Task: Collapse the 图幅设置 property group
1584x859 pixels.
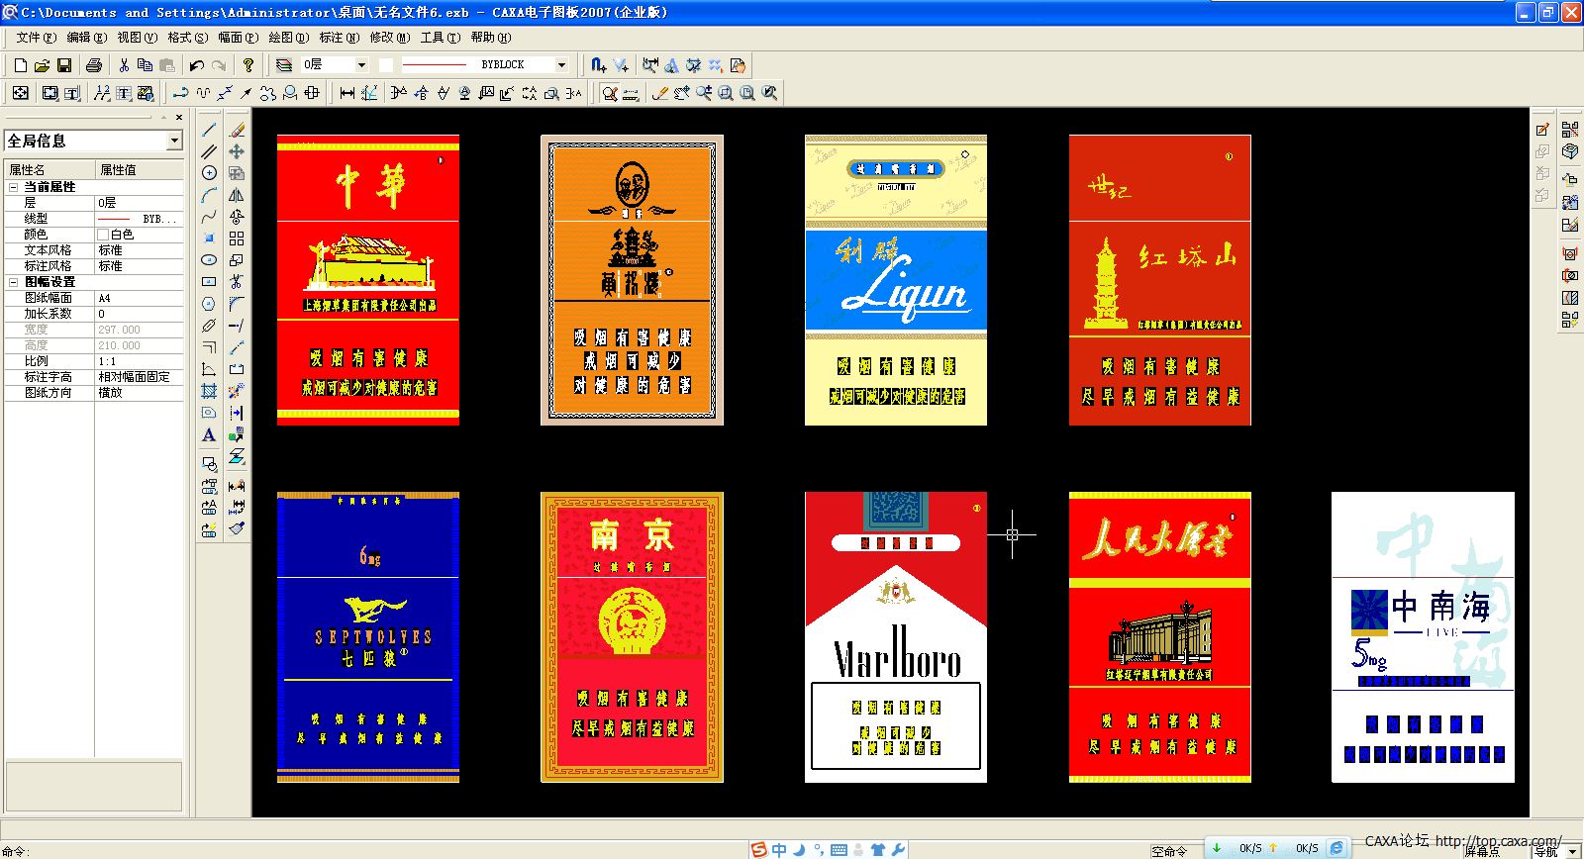Action: coord(14,282)
